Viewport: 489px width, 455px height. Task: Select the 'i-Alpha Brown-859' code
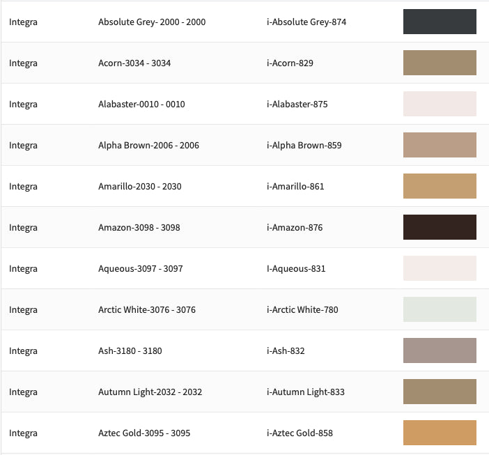[304, 146]
